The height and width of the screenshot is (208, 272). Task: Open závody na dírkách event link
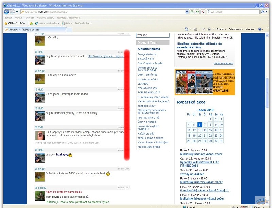[192, 174]
